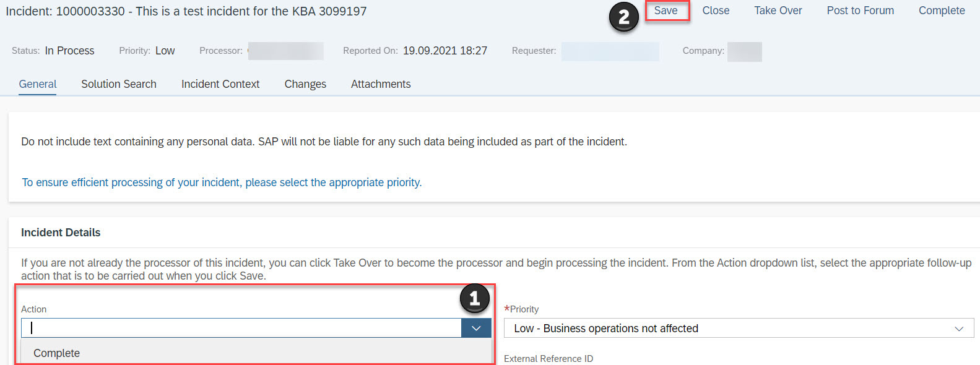Expand the Action dropdown arrow
The height and width of the screenshot is (365, 980).
pos(476,328)
